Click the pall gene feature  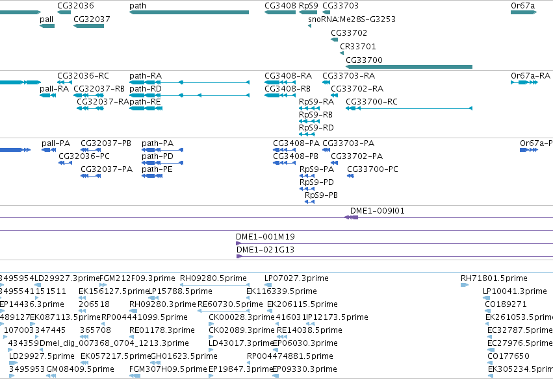tap(47, 26)
